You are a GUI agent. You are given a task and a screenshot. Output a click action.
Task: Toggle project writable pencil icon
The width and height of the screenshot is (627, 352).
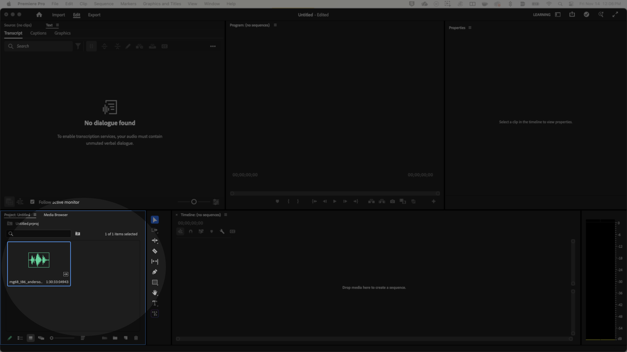coord(9,338)
